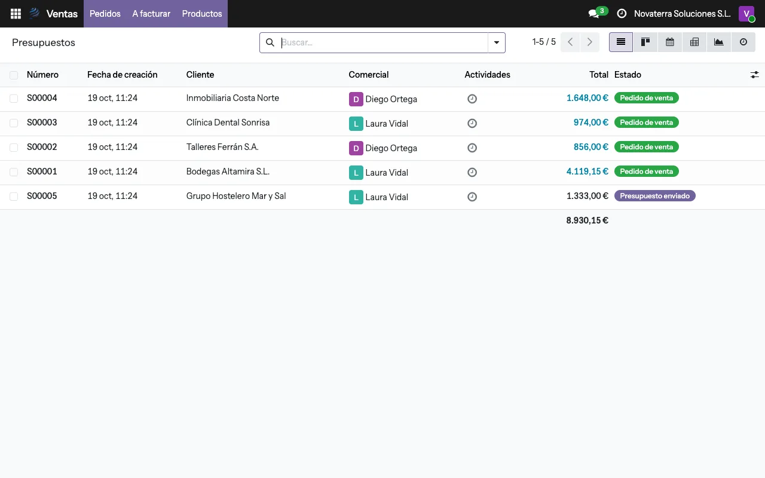The height and width of the screenshot is (478, 765).
Task: Click client Clínica Dental Sonrisa
Action: click(x=228, y=122)
